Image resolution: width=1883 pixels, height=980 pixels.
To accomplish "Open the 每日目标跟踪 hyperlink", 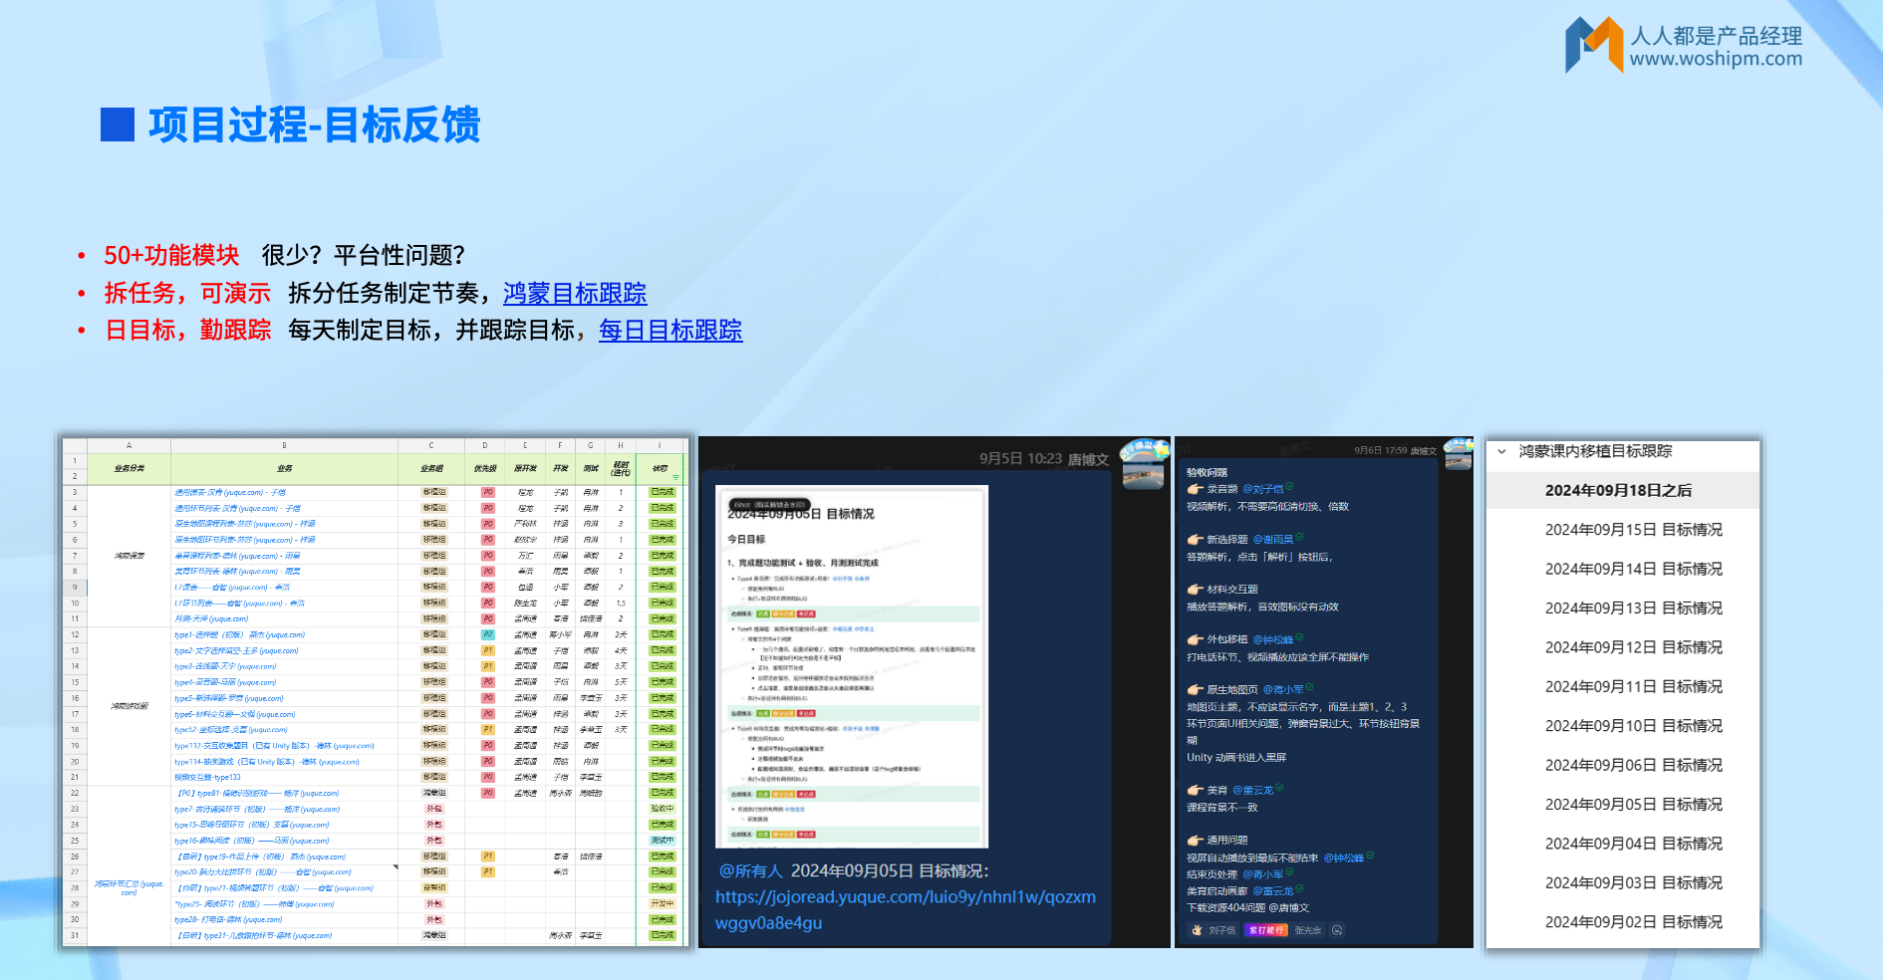I will point(671,330).
